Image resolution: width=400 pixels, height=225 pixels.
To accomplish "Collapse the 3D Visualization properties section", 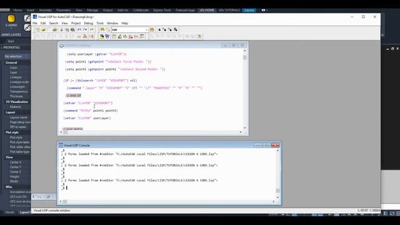I will [x=16, y=102].
